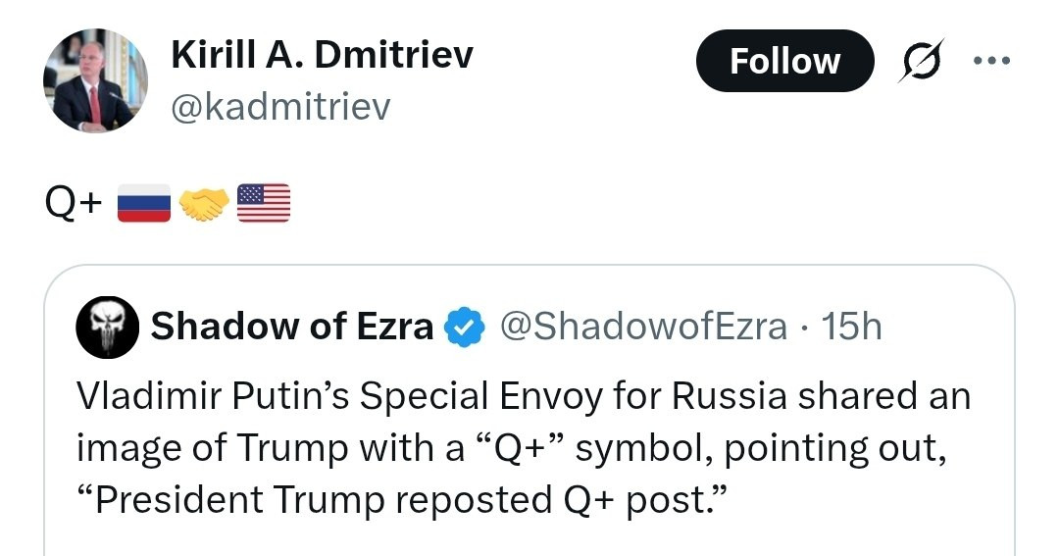The height and width of the screenshot is (556, 1059).
Task: Open Shadow of Ezra's skull avatar
Action: point(106,326)
